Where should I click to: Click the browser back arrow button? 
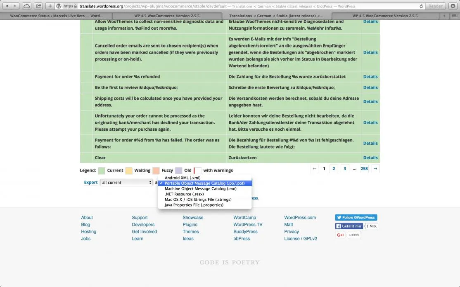(7, 6)
